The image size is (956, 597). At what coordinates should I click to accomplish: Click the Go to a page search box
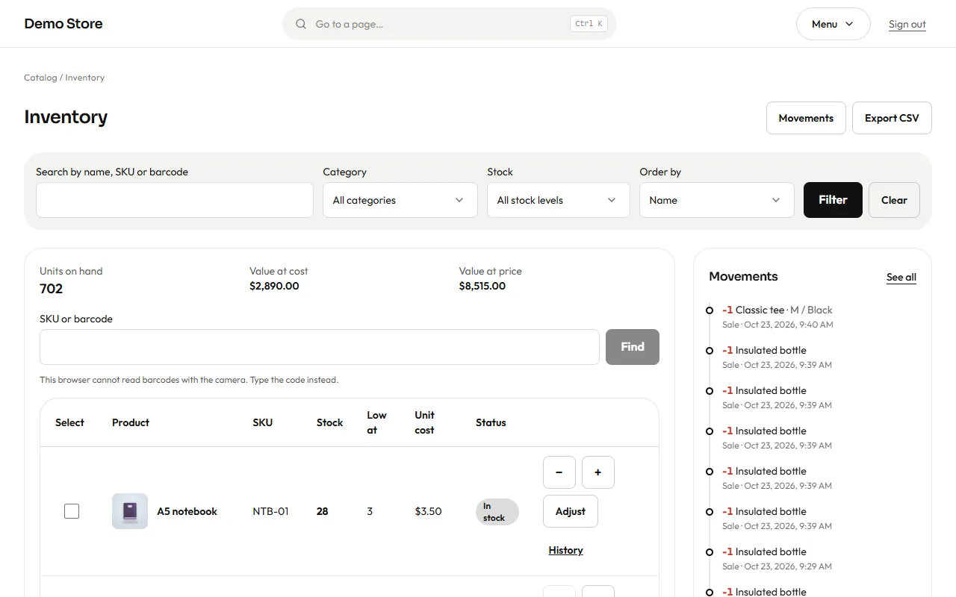coord(450,24)
